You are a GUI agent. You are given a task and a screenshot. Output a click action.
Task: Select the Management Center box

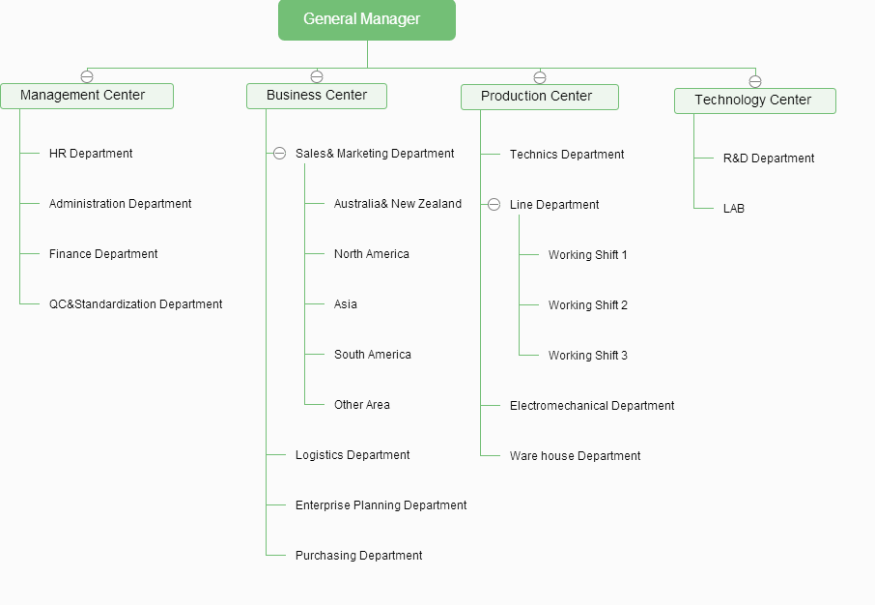(87, 96)
